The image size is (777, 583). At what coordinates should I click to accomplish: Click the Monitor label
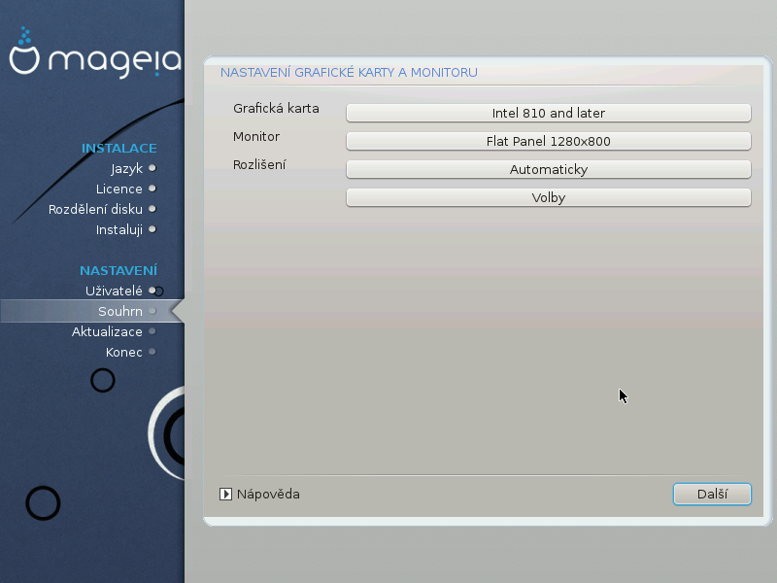256,136
